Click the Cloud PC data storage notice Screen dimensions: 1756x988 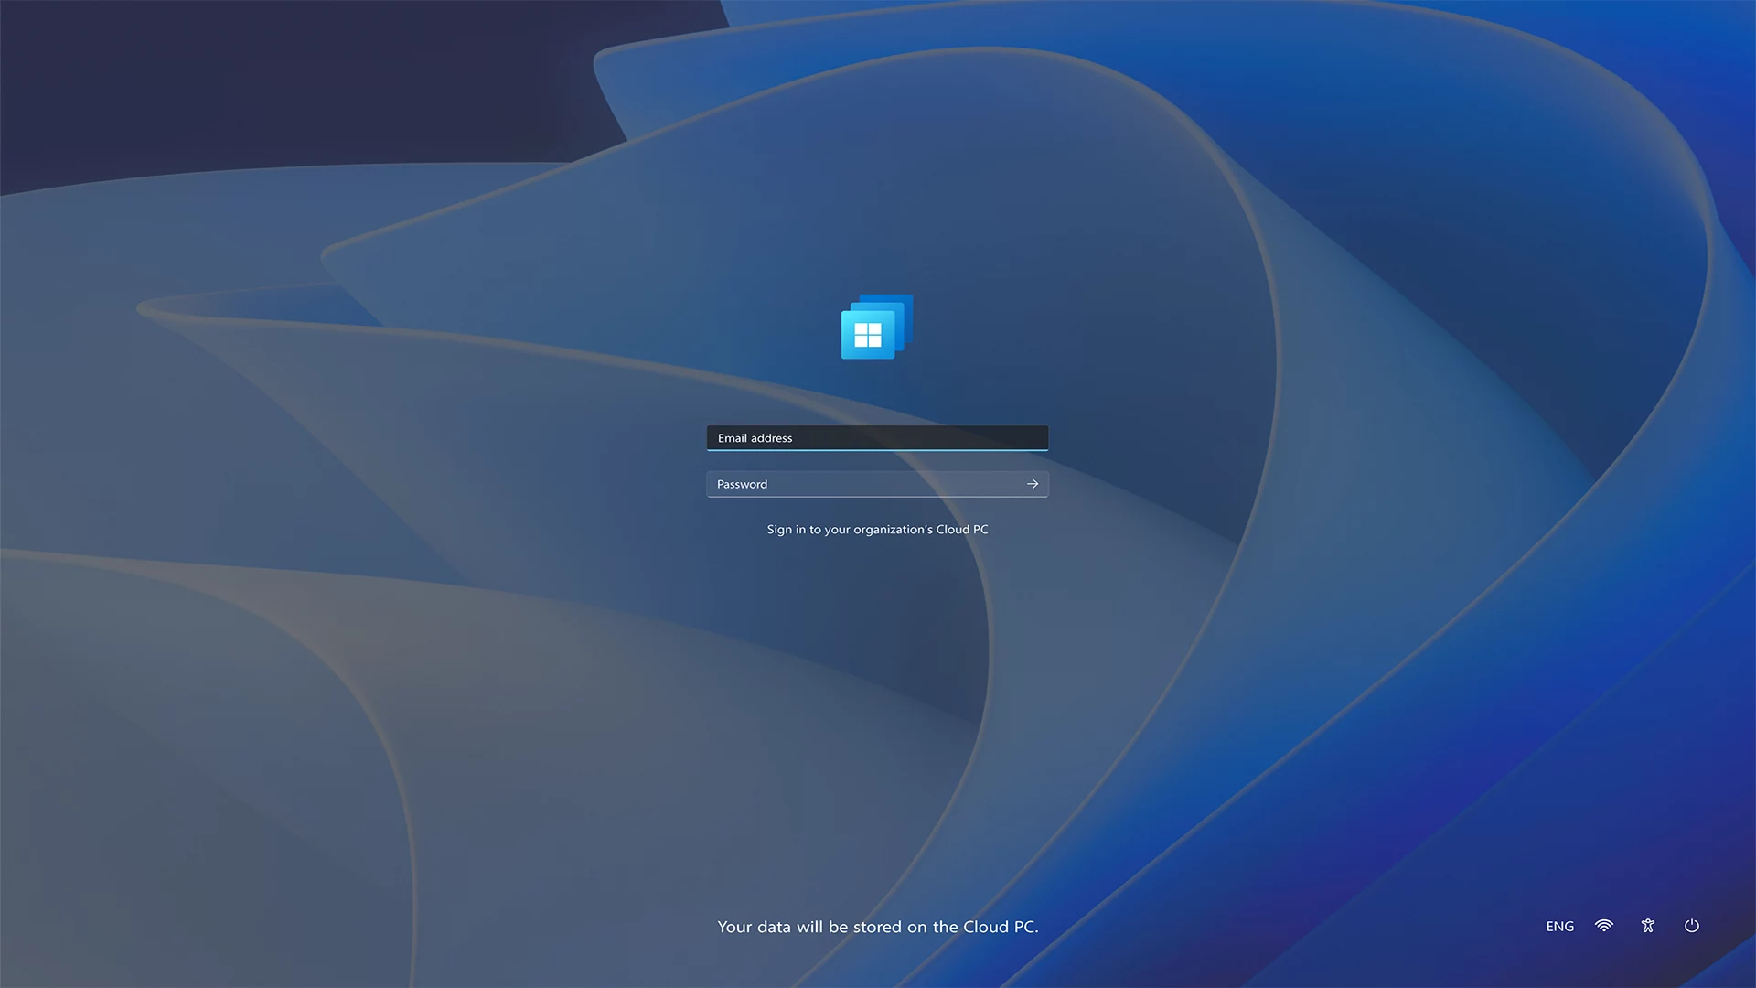tap(877, 926)
